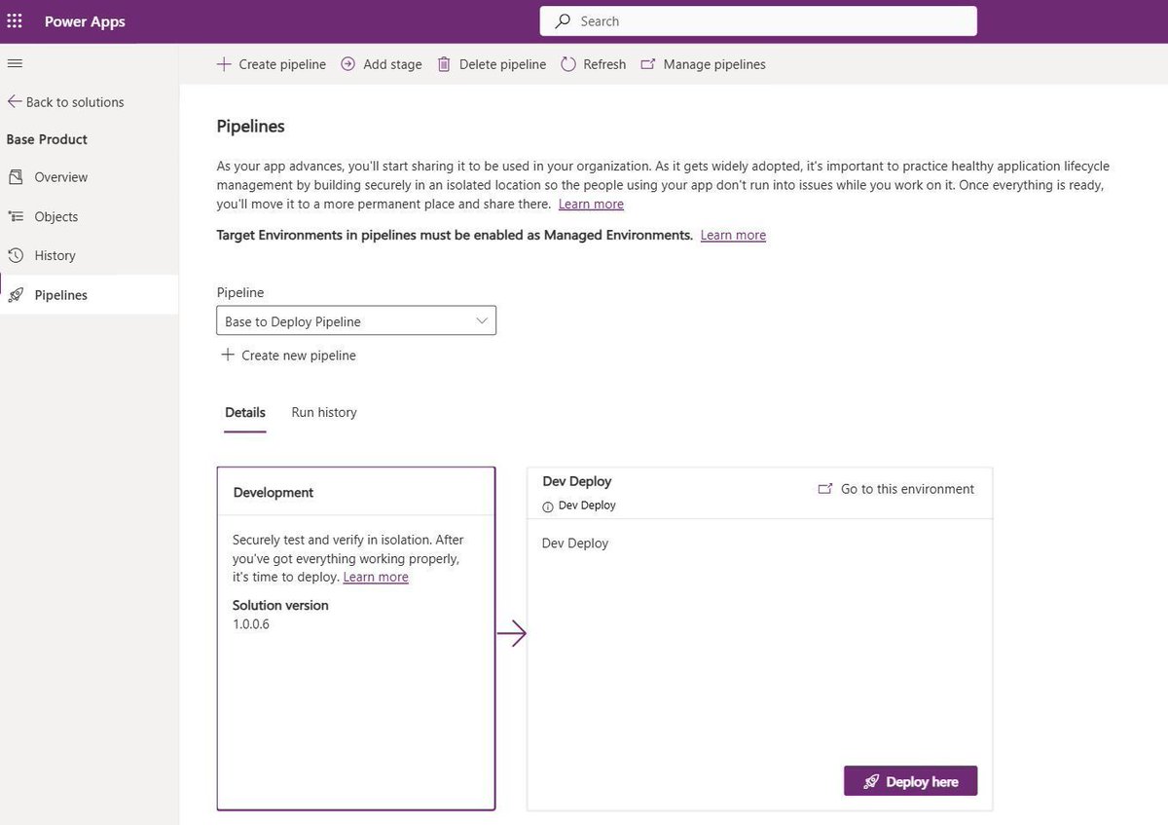The image size is (1168, 825).
Task: Click the Solution version label
Action: click(280, 605)
